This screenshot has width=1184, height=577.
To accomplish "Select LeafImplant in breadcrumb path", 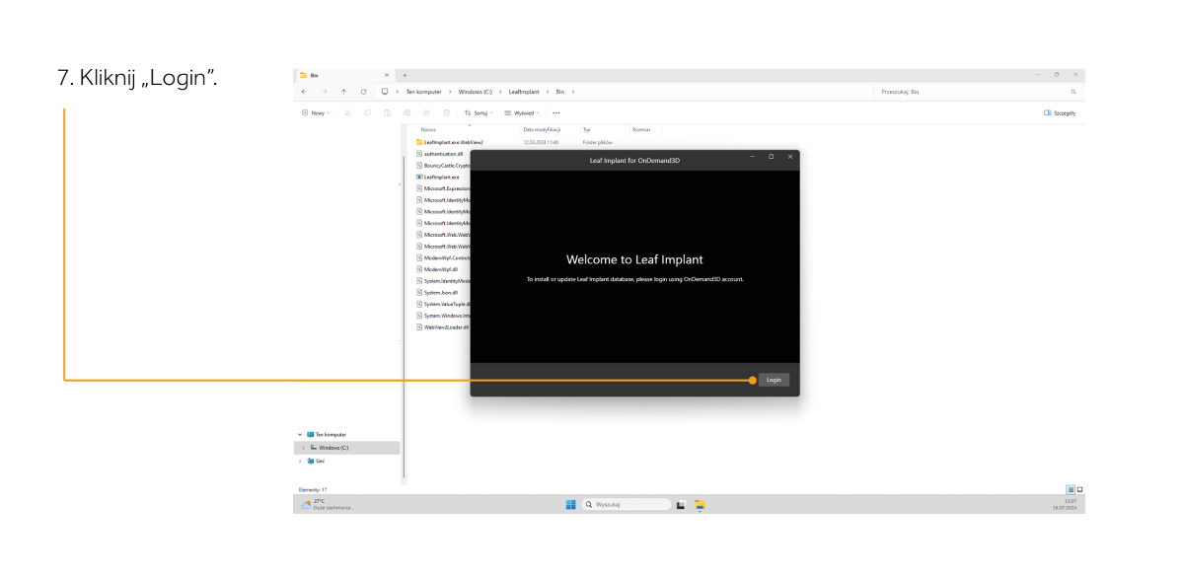I will tap(524, 92).
